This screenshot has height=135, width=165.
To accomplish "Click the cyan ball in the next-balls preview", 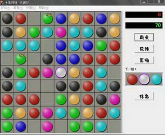I will click(x=156, y=79).
